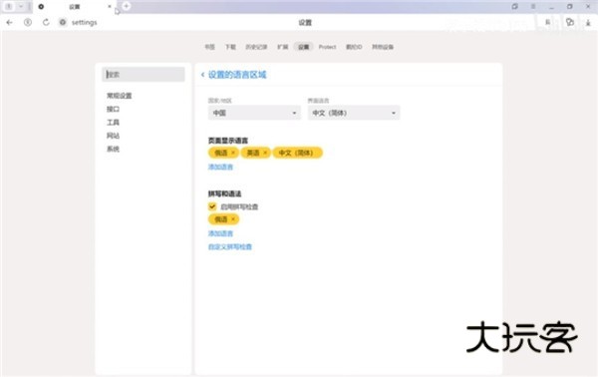Remove 俄语 from page display languages
The image size is (598, 377).
point(233,153)
